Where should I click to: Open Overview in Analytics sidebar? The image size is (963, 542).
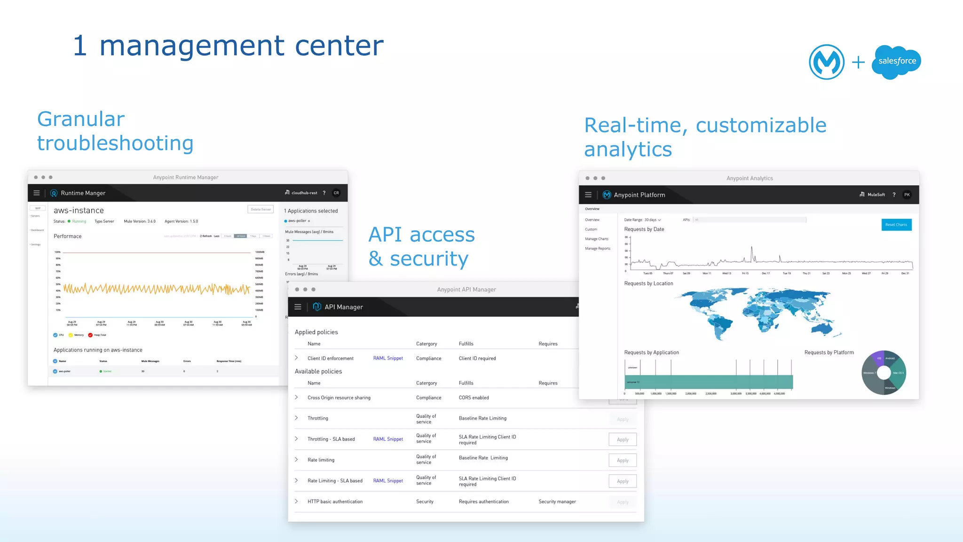pyautogui.click(x=592, y=220)
